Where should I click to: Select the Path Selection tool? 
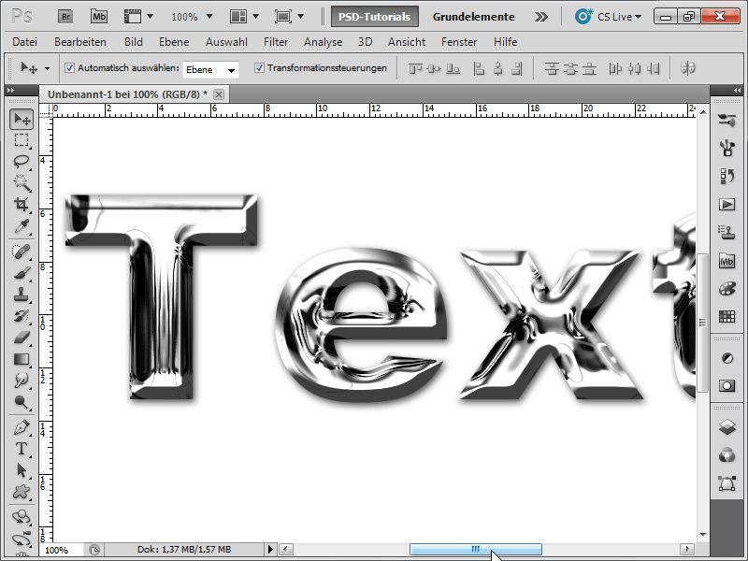point(22,470)
